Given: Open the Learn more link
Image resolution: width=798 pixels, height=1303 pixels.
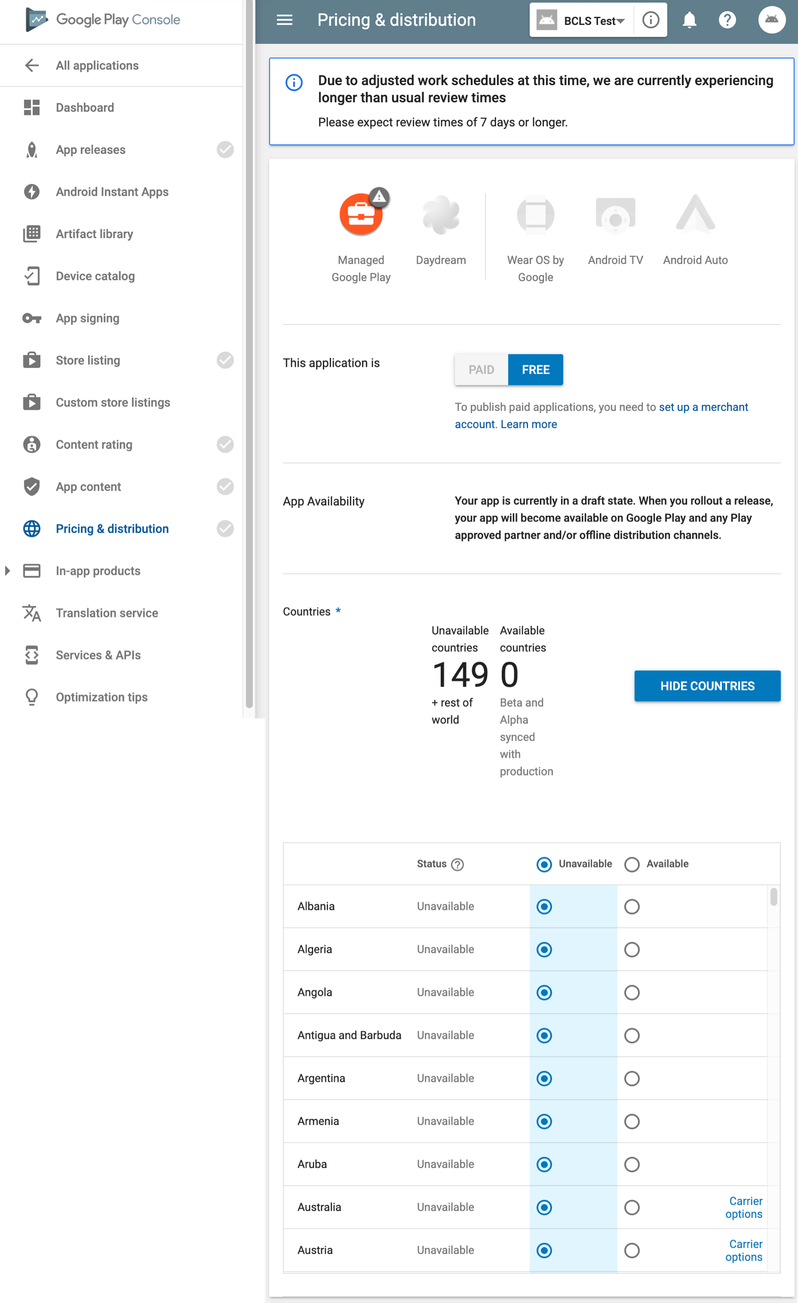Looking at the screenshot, I should (529, 424).
